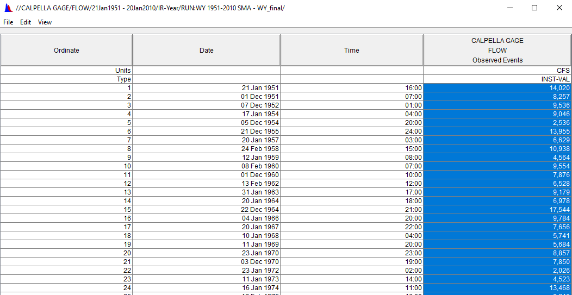The height and width of the screenshot is (295, 572).
Task: Select flow value 7,656
Action: pos(497,227)
